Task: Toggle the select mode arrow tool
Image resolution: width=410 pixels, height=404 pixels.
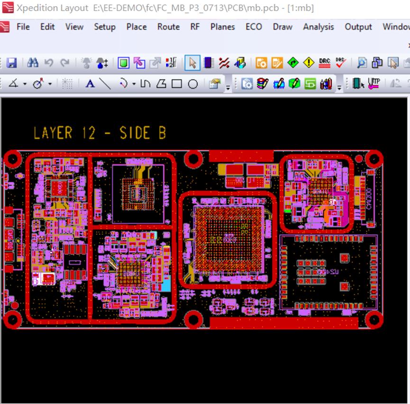Action: pos(193,63)
